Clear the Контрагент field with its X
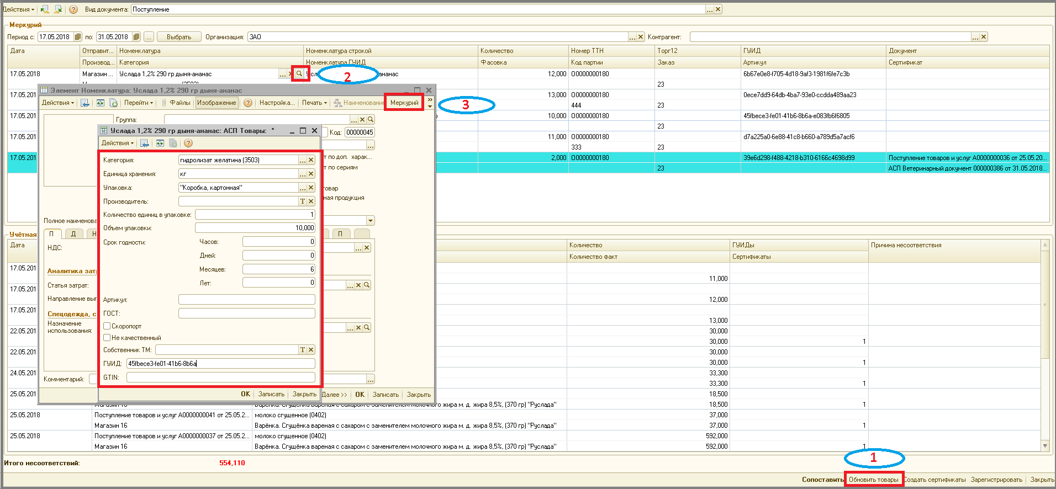1056x489 pixels. click(x=984, y=37)
